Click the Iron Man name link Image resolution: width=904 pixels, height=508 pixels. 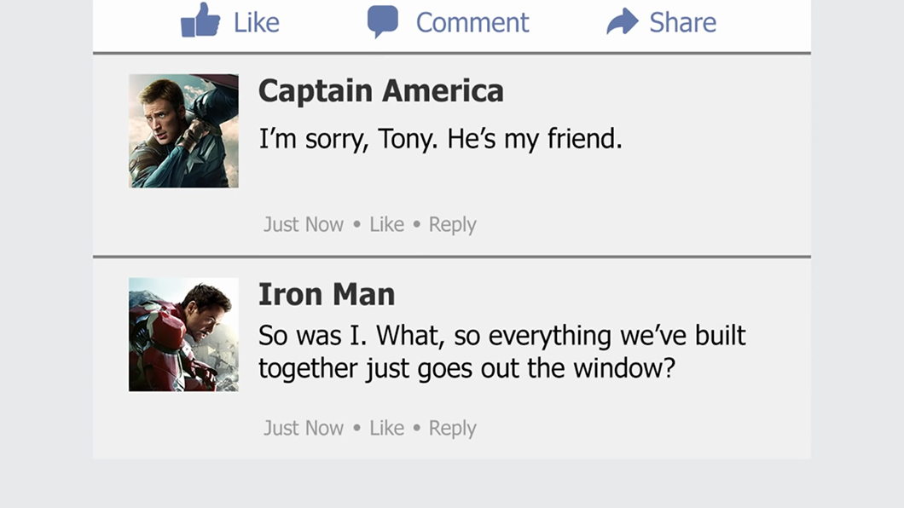327,294
